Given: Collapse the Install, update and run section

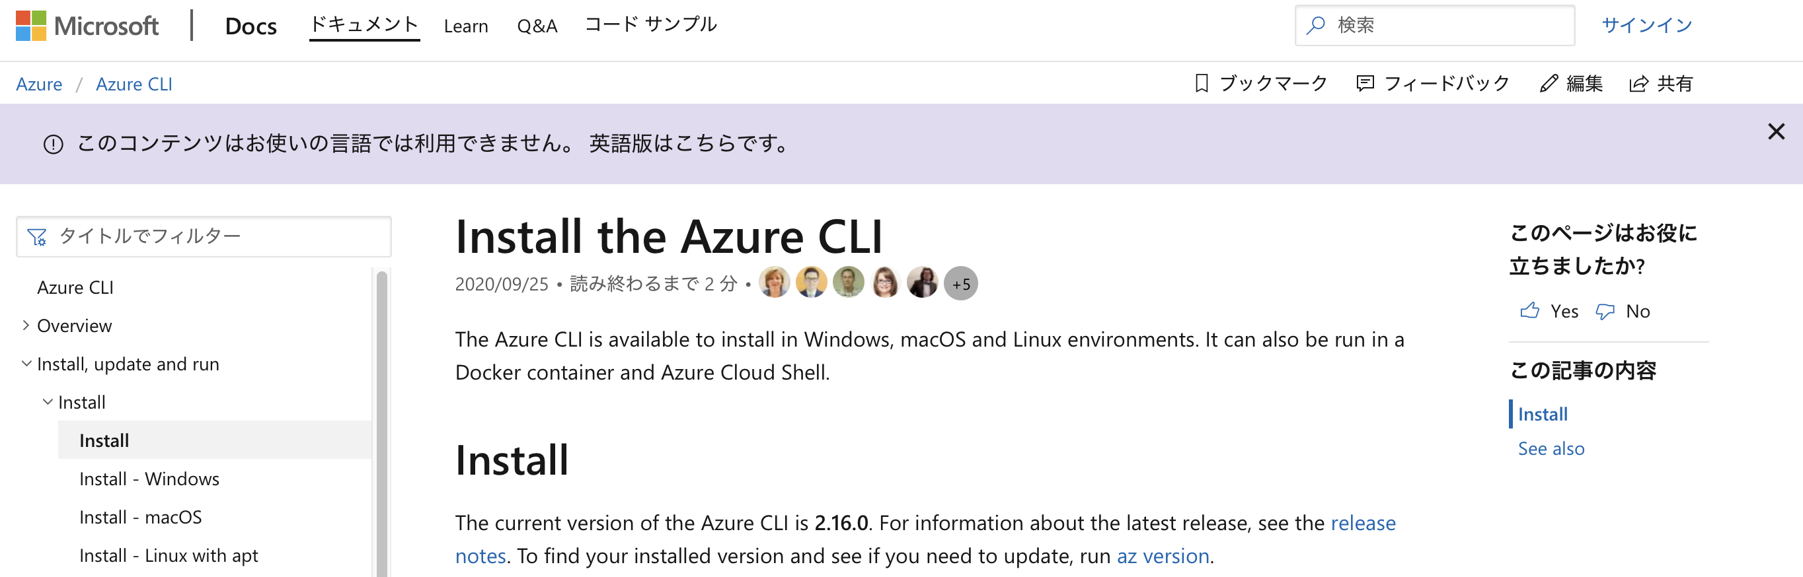Looking at the screenshot, I should (26, 363).
